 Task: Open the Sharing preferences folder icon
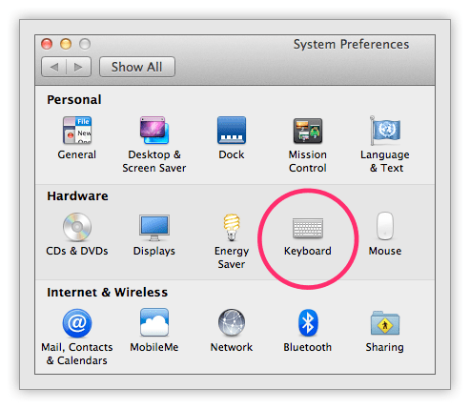point(385,323)
